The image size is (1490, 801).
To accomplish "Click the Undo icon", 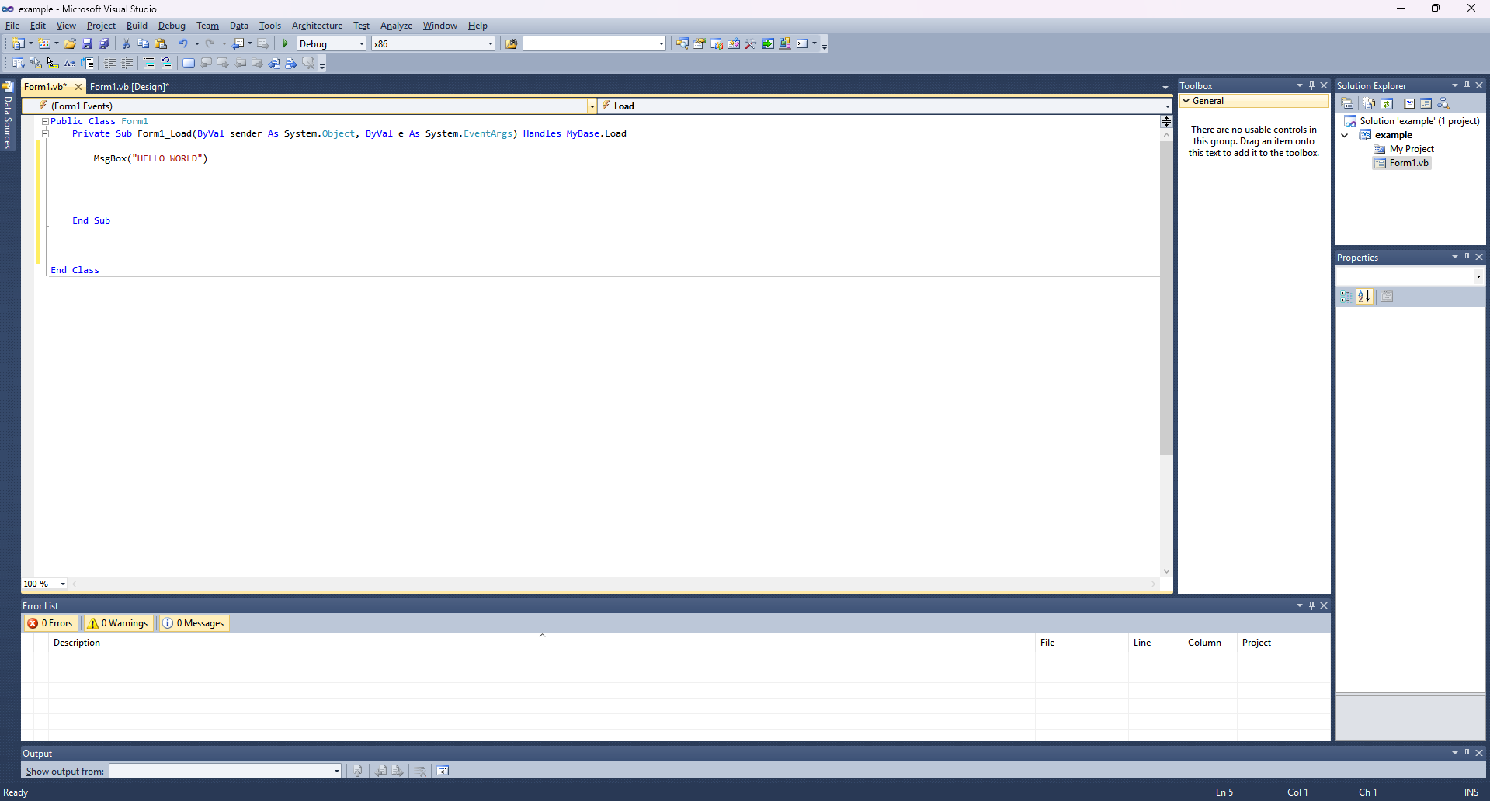I will (x=183, y=43).
